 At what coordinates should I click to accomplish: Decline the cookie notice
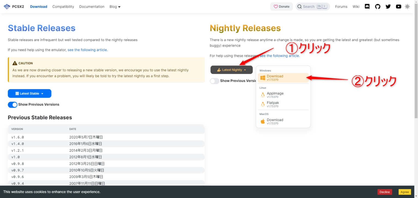(x=385, y=192)
